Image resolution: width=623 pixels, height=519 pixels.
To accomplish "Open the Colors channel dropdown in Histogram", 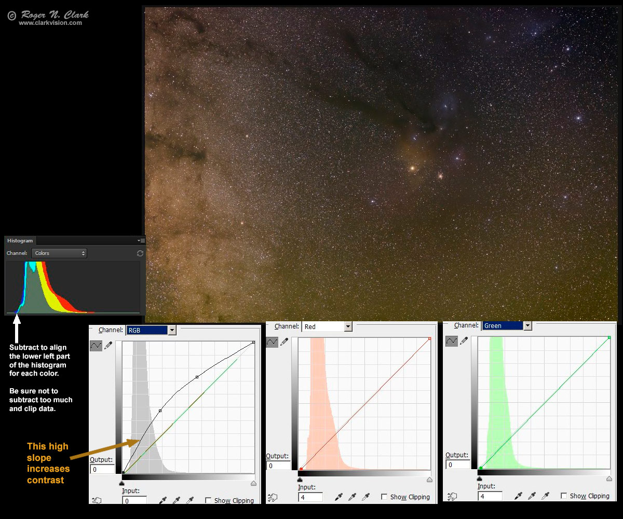I will point(59,253).
